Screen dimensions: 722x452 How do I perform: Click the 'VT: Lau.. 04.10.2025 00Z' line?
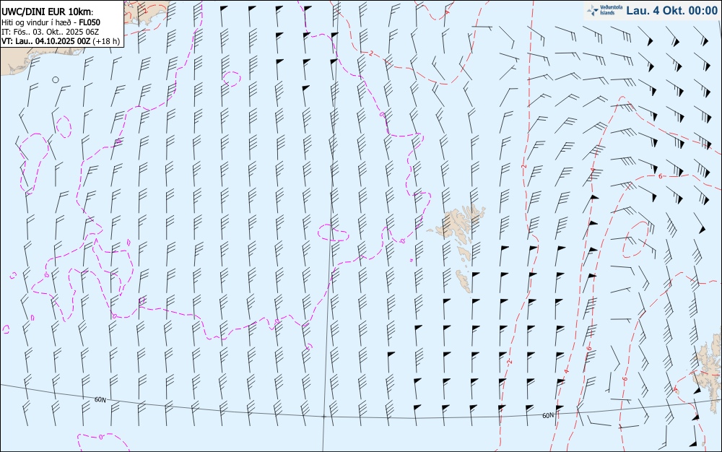coord(46,41)
